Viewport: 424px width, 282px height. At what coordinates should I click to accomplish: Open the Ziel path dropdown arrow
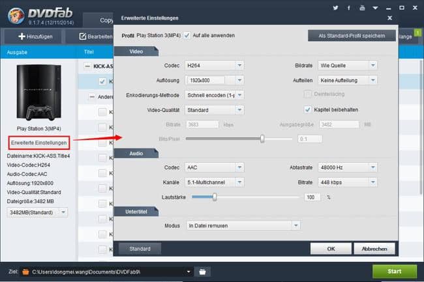click(189, 272)
